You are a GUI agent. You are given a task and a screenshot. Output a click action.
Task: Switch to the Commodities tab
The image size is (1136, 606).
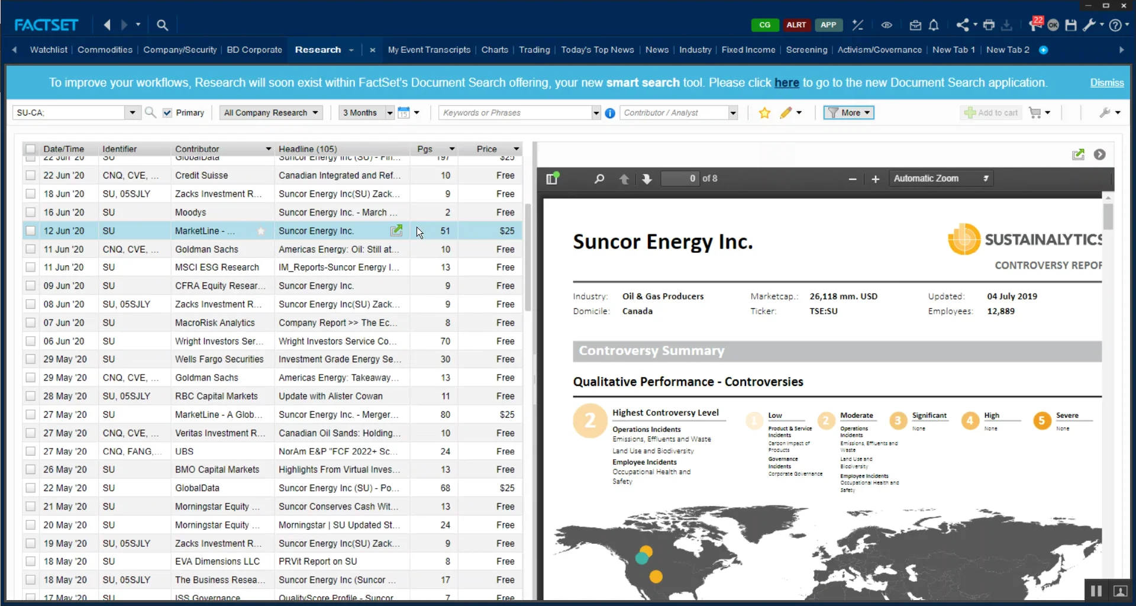105,50
